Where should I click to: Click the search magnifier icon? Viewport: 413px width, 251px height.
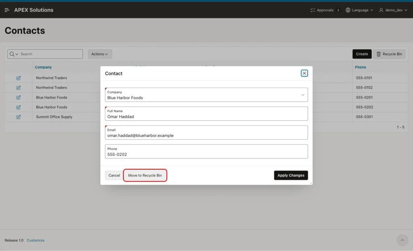pyautogui.click(x=12, y=54)
